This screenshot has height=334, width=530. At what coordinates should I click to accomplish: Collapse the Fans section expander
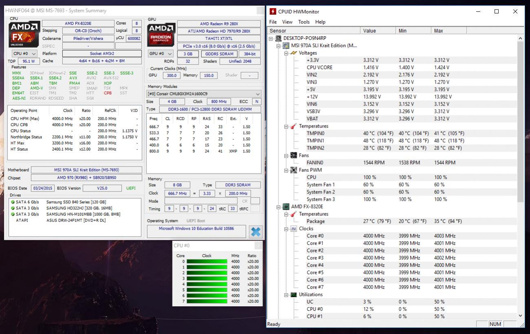(x=286, y=156)
